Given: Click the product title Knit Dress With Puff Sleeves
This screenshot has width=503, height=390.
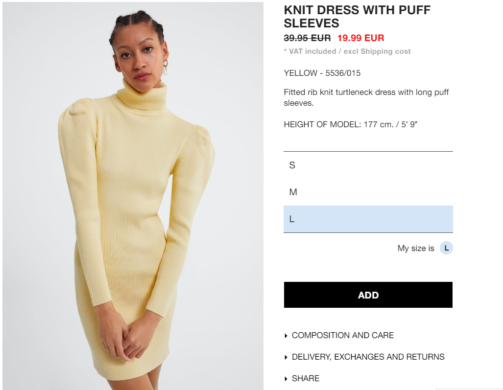Looking at the screenshot, I should (357, 16).
